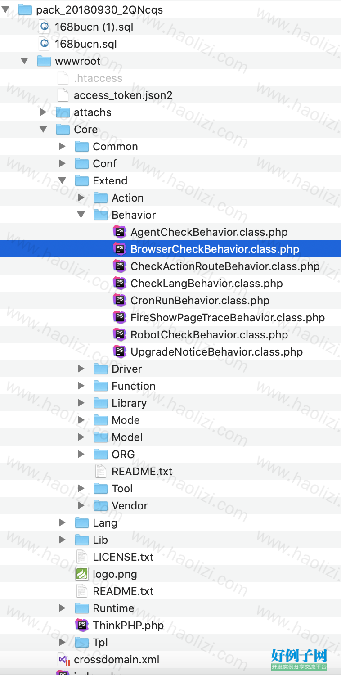Select the file name crossdomain.xml

[x=117, y=660]
